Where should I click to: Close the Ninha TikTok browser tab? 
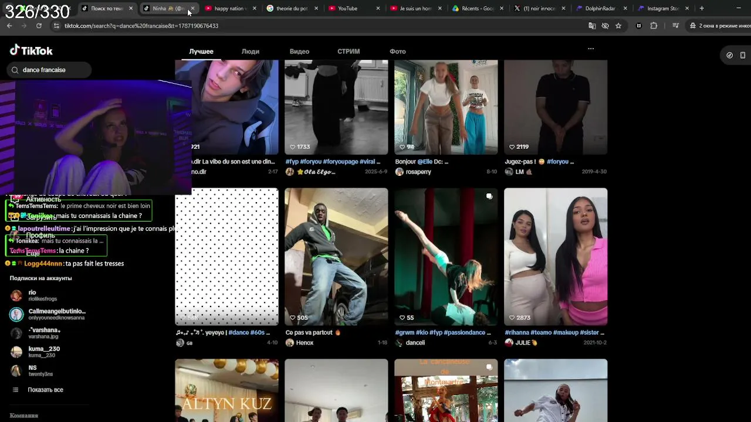(192, 8)
